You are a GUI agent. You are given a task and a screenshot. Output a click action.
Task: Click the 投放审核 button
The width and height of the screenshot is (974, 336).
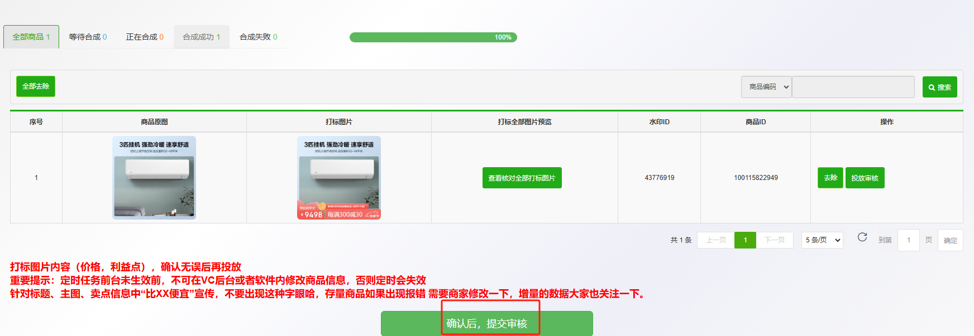click(865, 178)
